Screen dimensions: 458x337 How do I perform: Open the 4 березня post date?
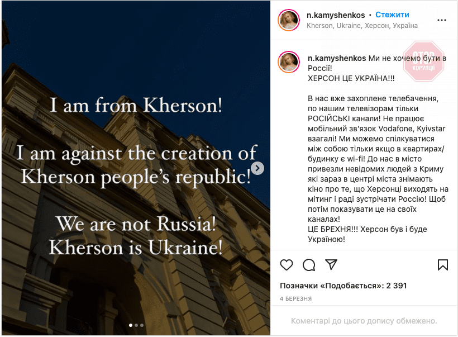(x=295, y=299)
